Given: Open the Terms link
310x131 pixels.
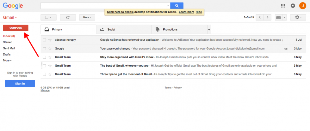Looking at the screenshot, I should [x=168, y=88].
